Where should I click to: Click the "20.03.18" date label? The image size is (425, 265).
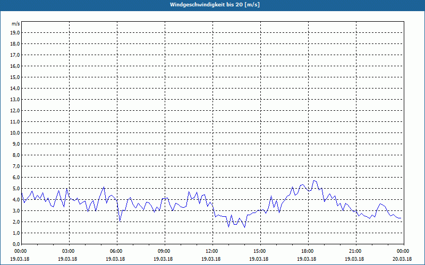click(x=402, y=259)
